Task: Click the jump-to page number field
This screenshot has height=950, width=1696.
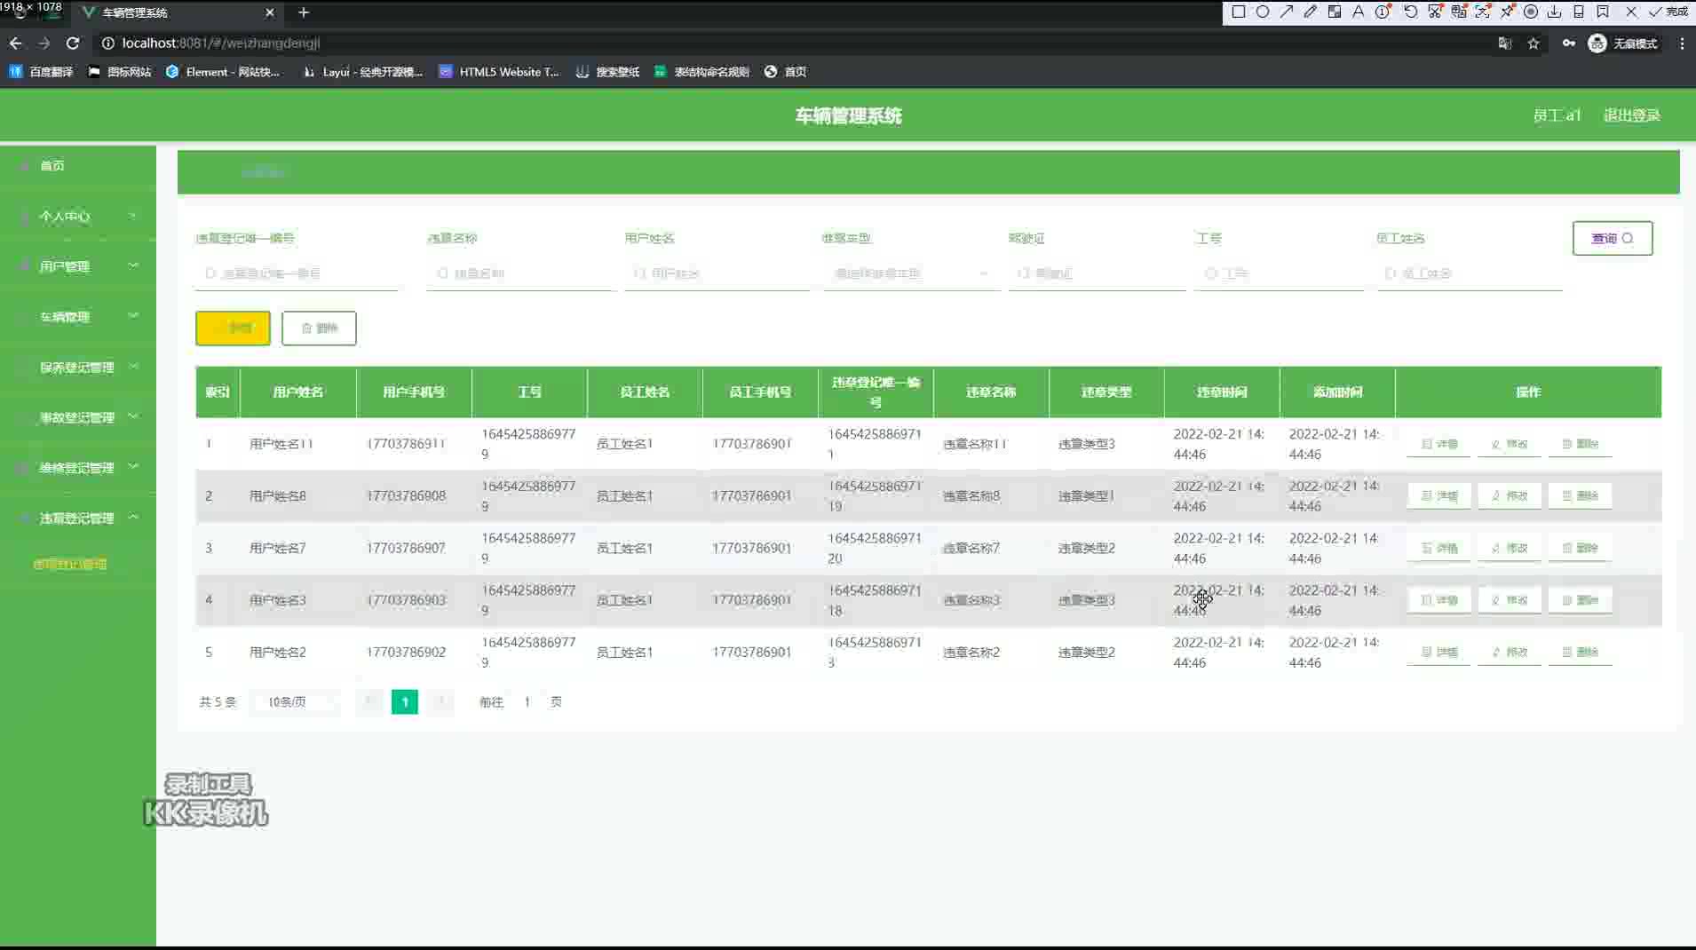Action: [527, 701]
